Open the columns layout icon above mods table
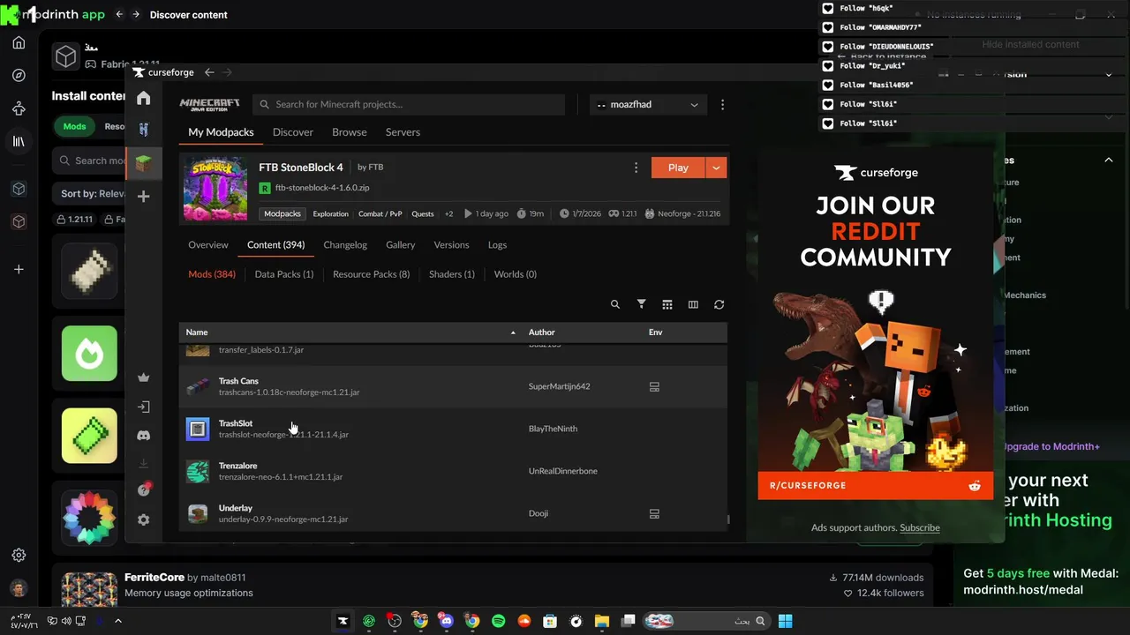Viewport: 1130px width, 635px height. tap(693, 304)
